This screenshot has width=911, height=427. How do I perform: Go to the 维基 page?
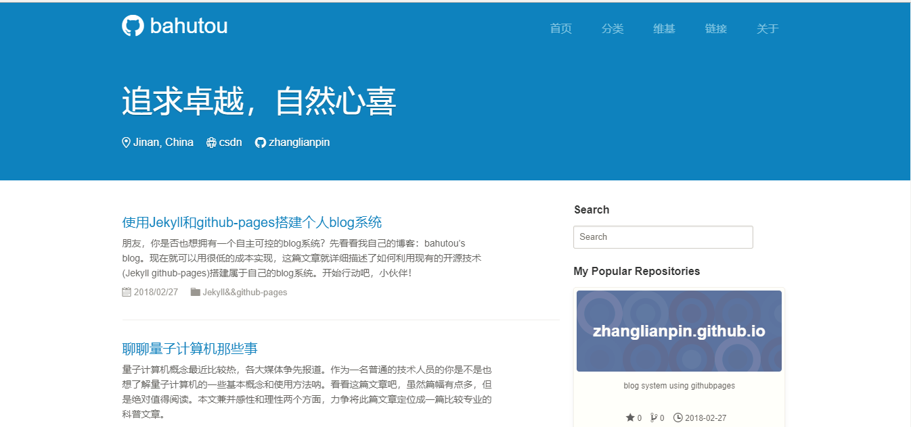pyautogui.click(x=664, y=28)
